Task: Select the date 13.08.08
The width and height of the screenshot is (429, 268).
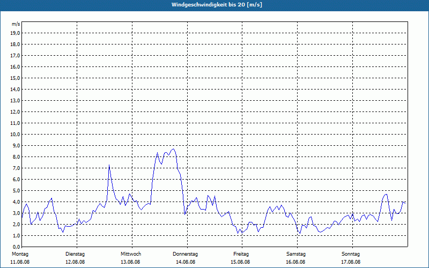Action: coord(130,262)
